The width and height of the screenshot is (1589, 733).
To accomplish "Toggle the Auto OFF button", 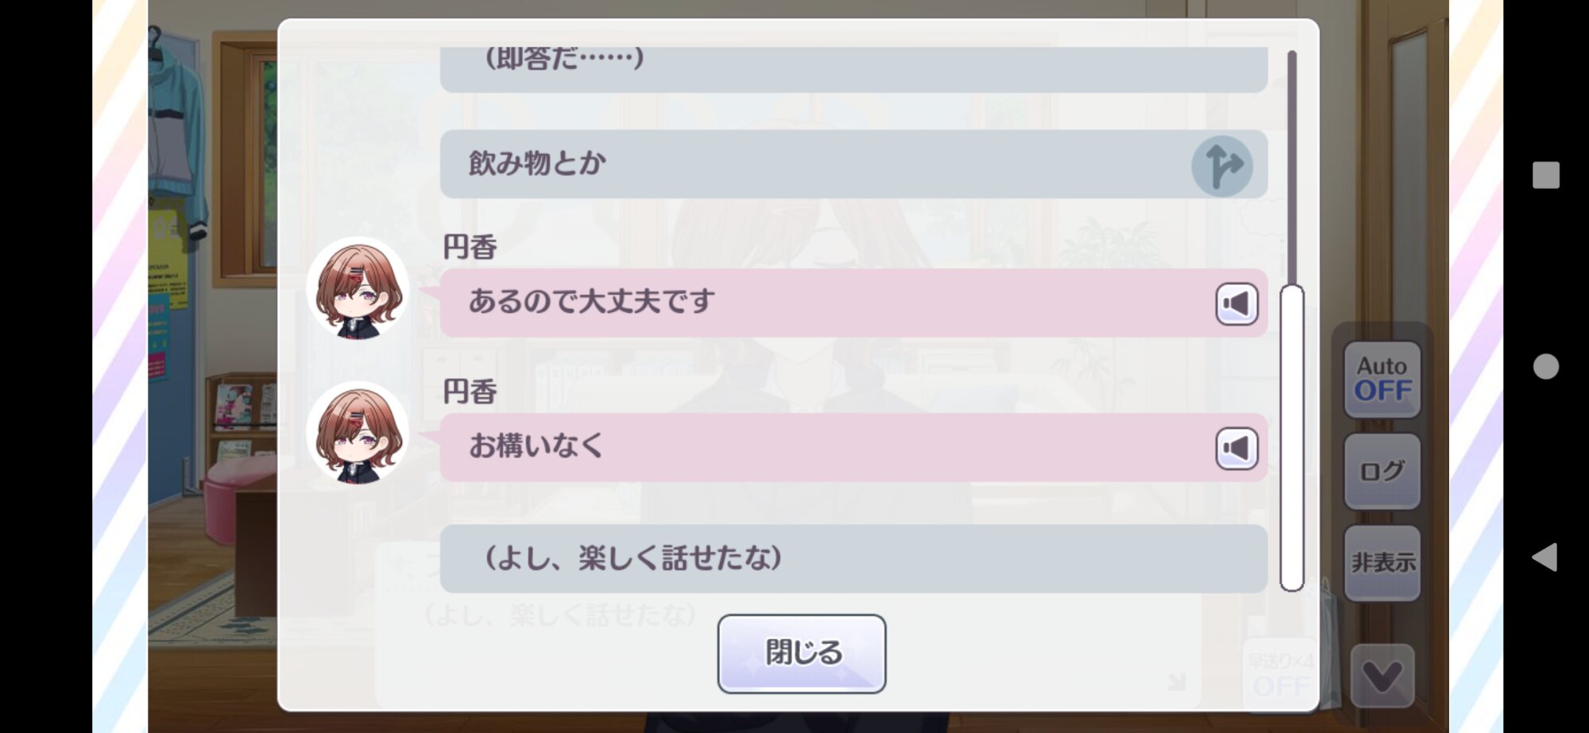I will (x=1382, y=379).
